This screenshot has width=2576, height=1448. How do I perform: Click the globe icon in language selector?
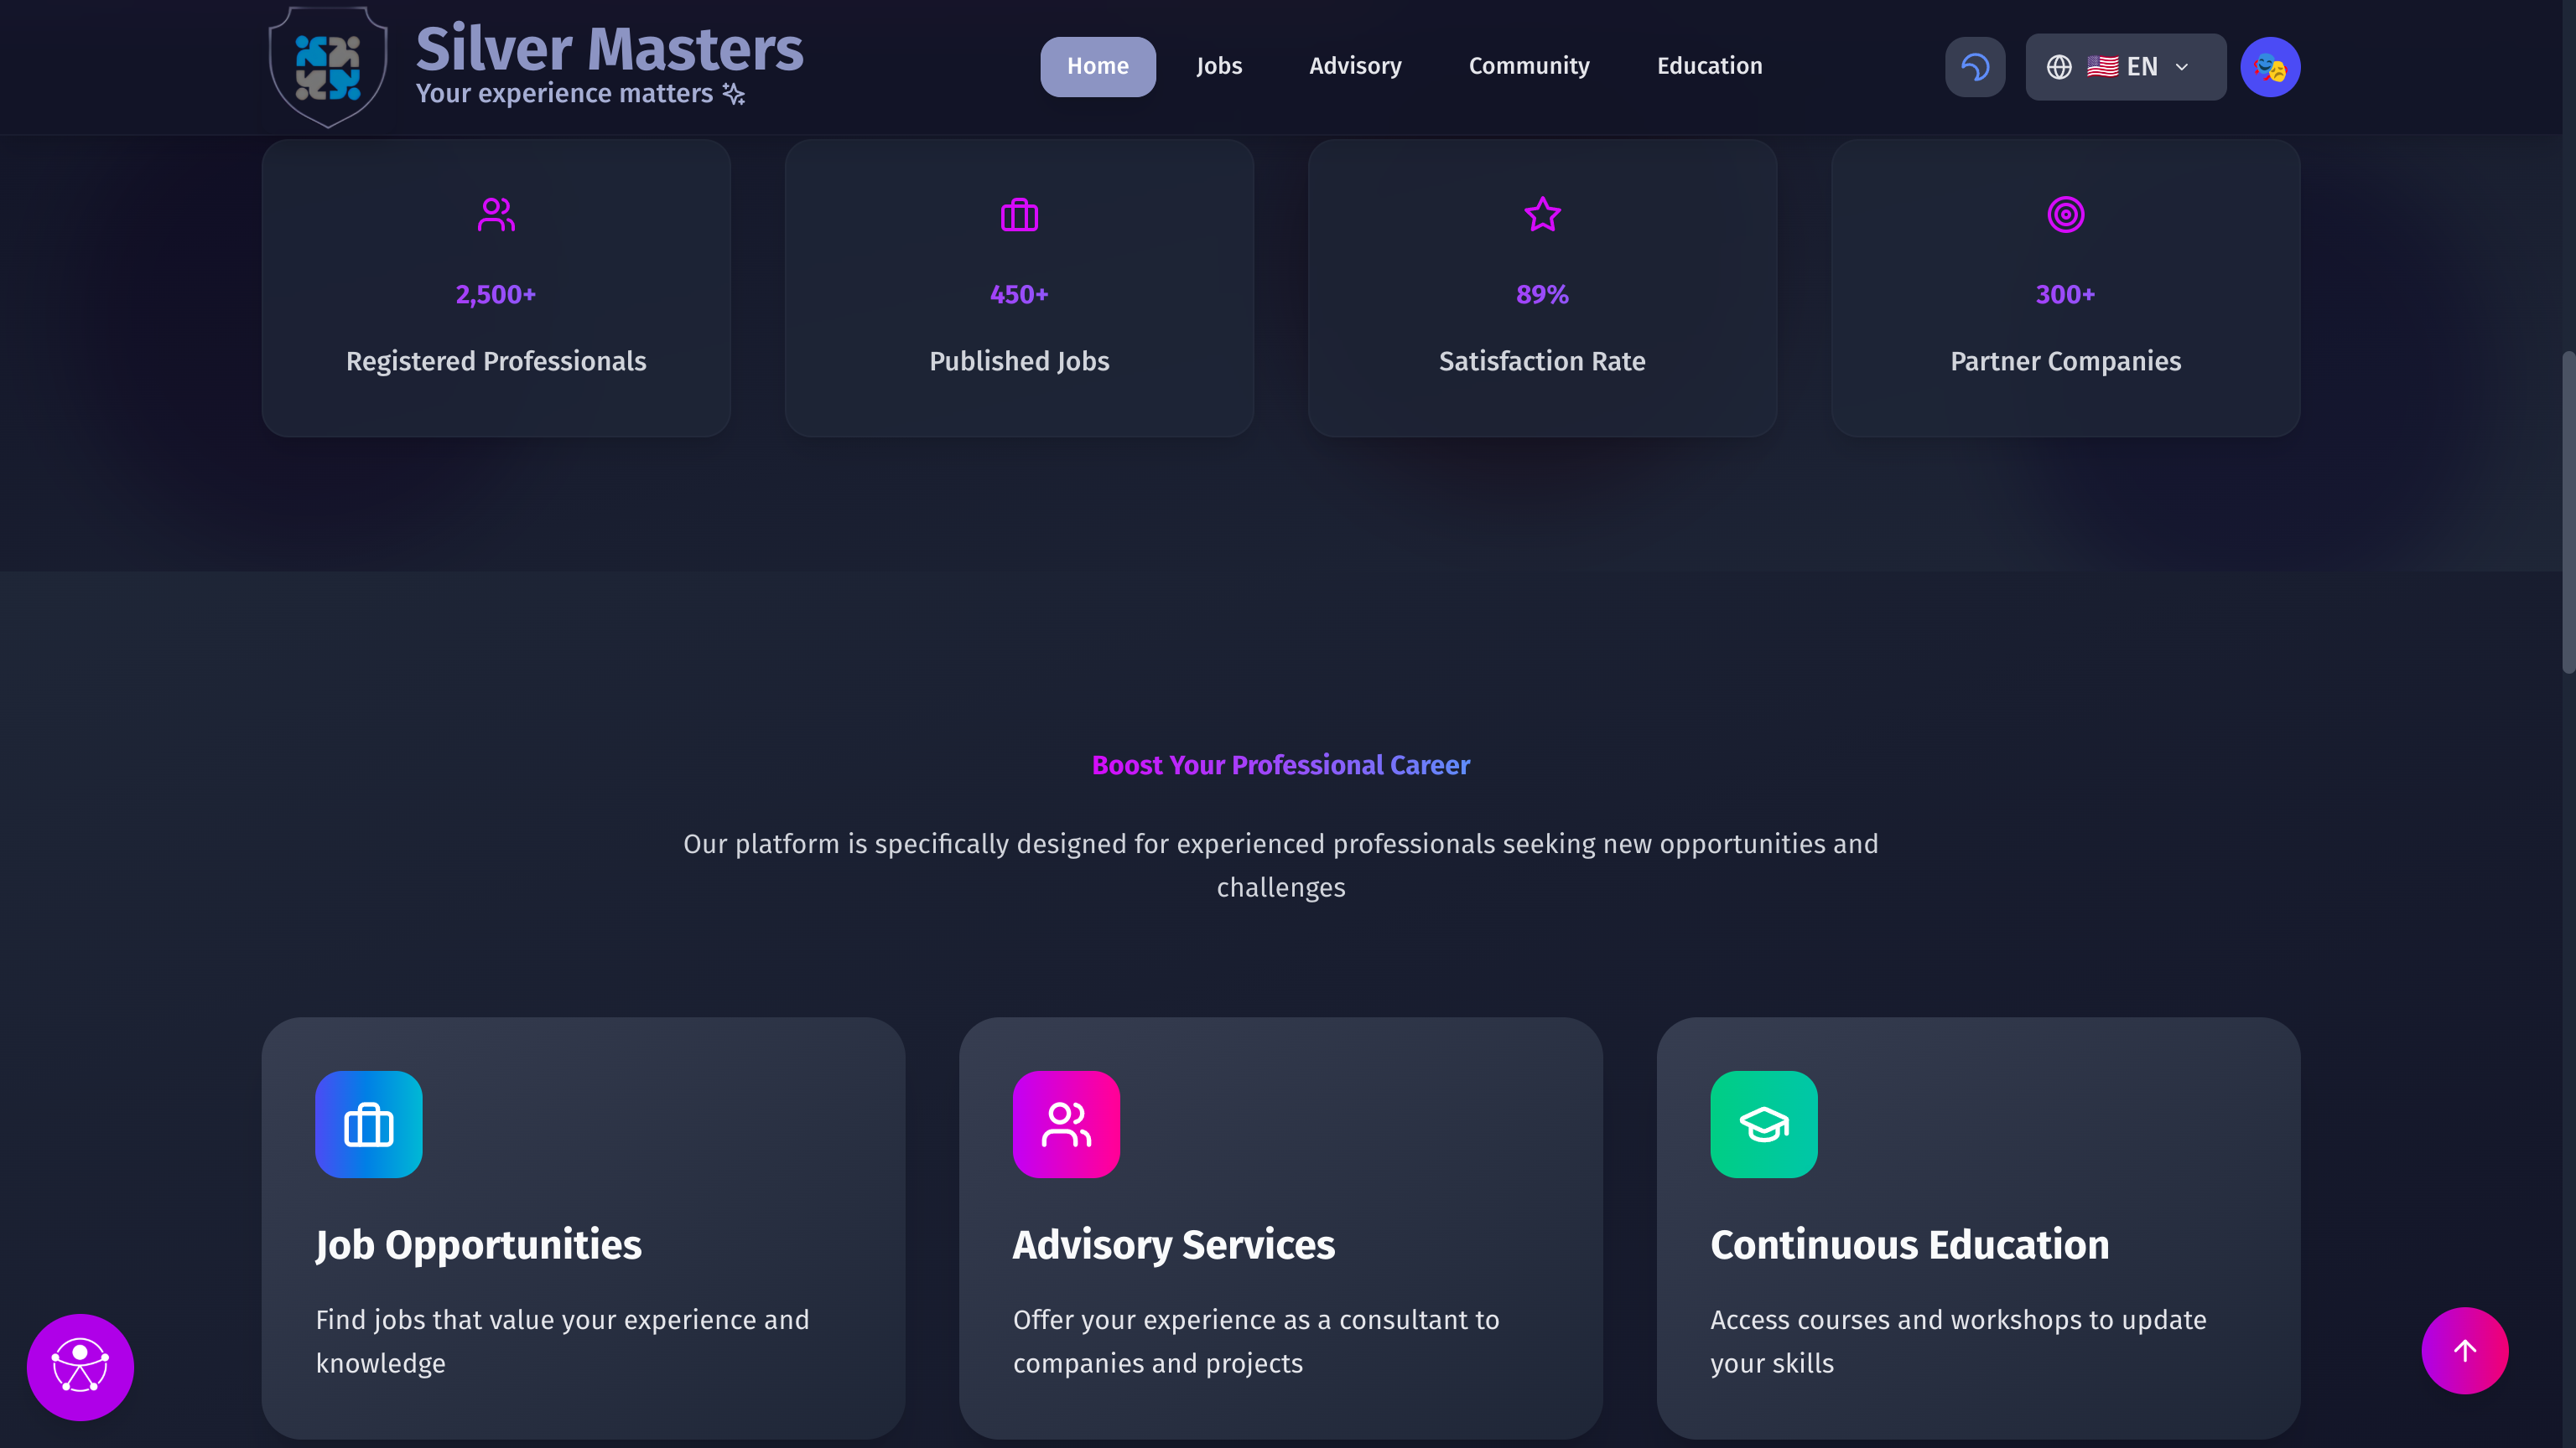2058,67
